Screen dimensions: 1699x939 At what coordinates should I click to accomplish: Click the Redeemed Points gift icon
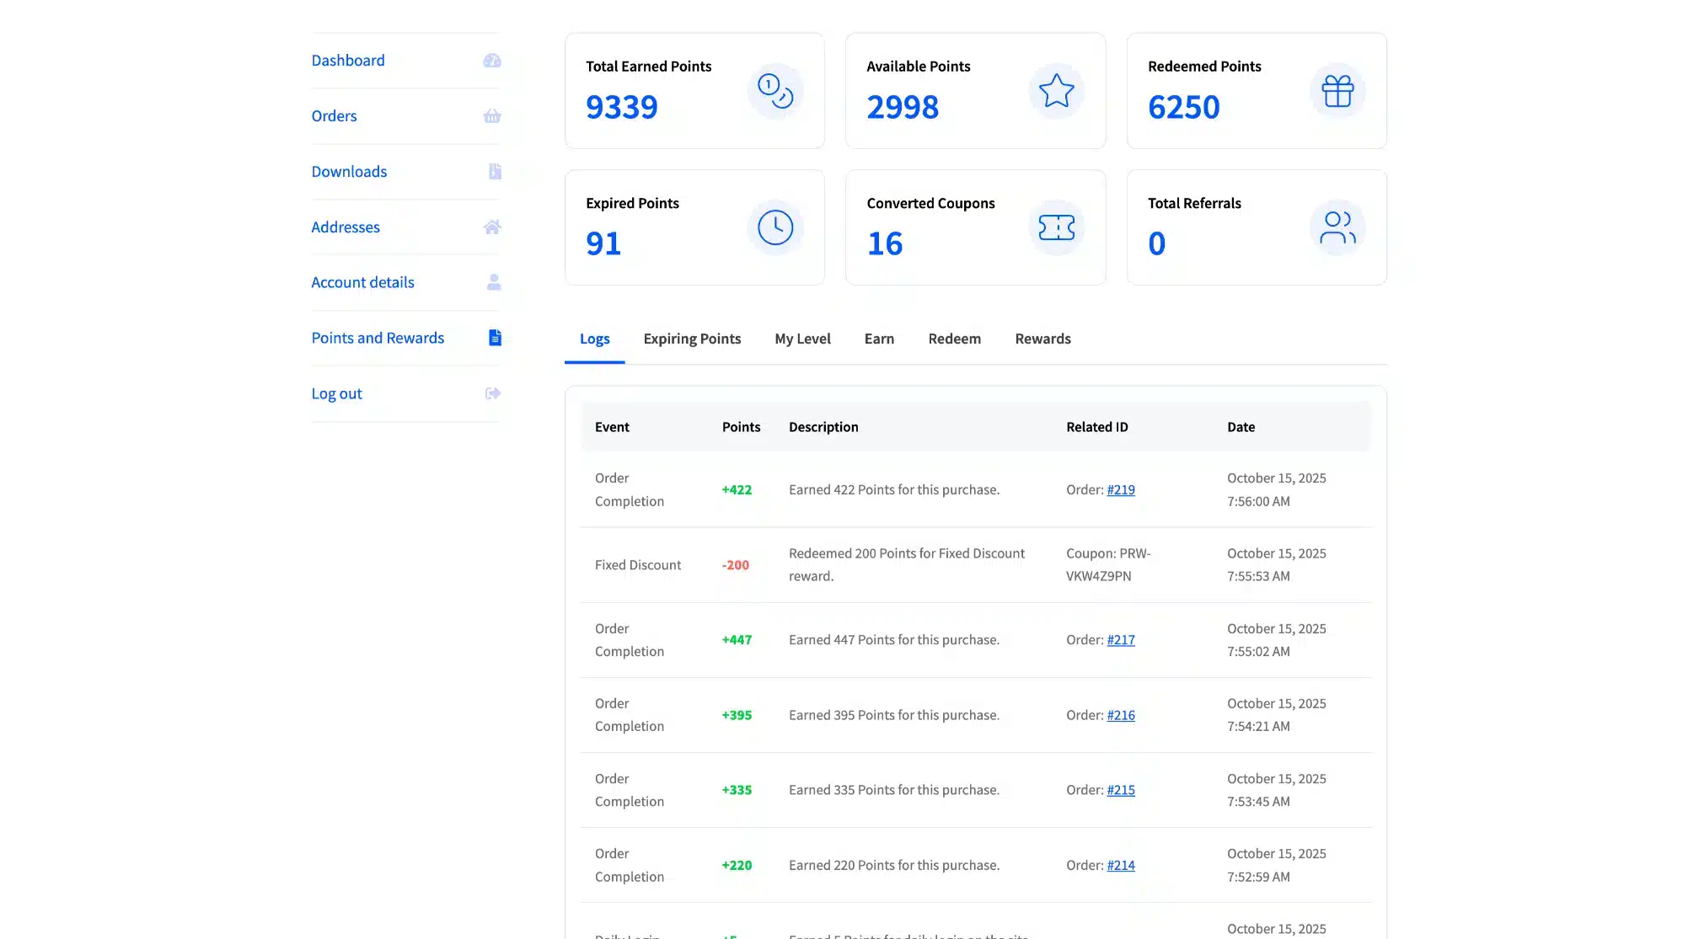pyautogui.click(x=1337, y=91)
